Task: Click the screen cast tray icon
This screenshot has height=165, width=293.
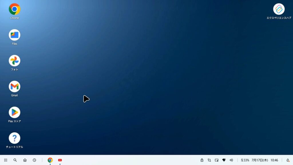Action: [217, 160]
